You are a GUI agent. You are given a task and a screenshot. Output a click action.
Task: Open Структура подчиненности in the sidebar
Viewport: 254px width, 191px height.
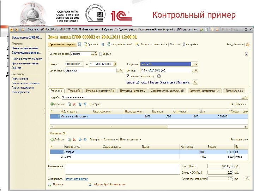(x=26, y=53)
